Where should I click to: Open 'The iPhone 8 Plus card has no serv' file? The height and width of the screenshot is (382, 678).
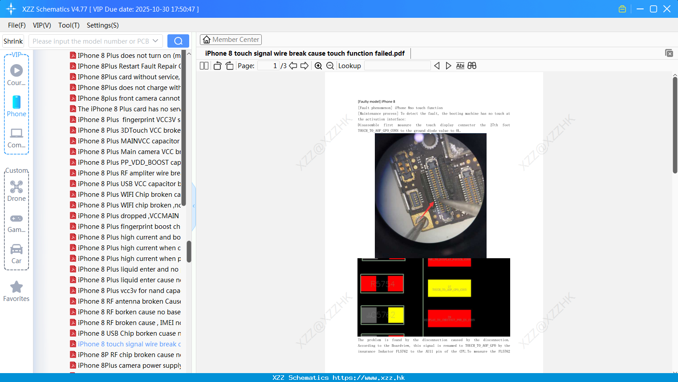coord(125,109)
